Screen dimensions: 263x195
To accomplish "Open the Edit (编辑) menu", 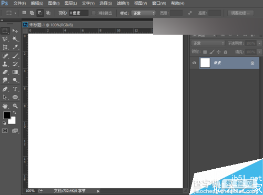I will [x=37, y=3].
